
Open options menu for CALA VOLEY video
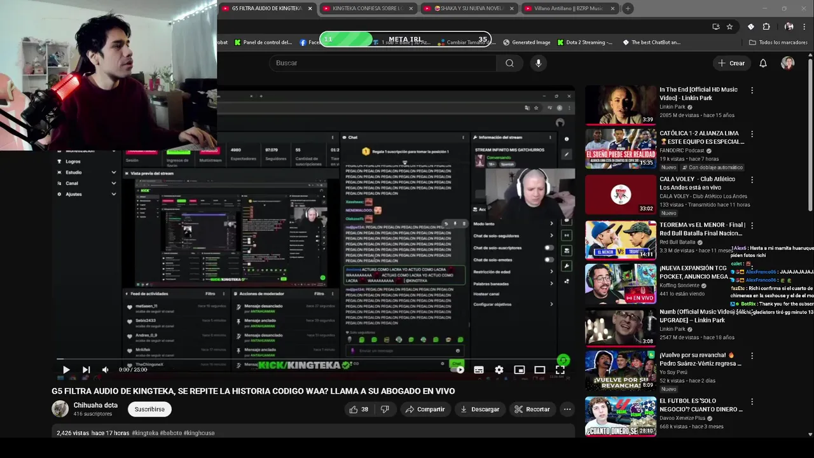(752, 180)
